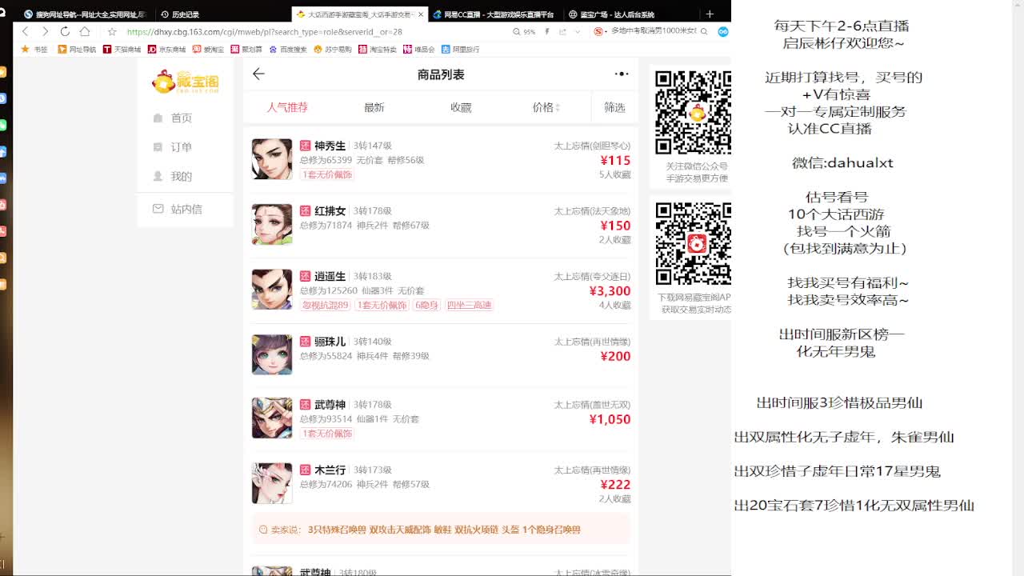This screenshot has height=576, width=1024.
Task: Switch to the 人气推荐 tab
Action: 287,107
